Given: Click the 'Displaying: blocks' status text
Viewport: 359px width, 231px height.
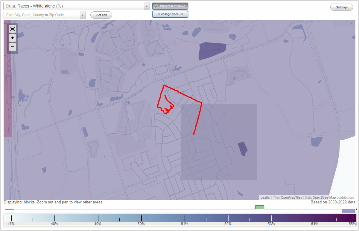Looking at the screenshot, I should 53,202.
